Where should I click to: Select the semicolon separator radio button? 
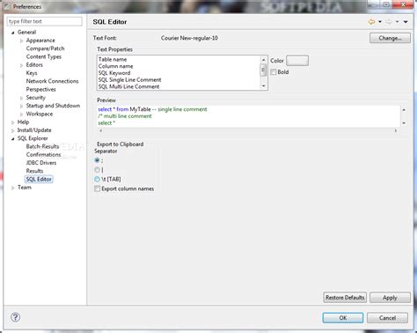pos(97,160)
